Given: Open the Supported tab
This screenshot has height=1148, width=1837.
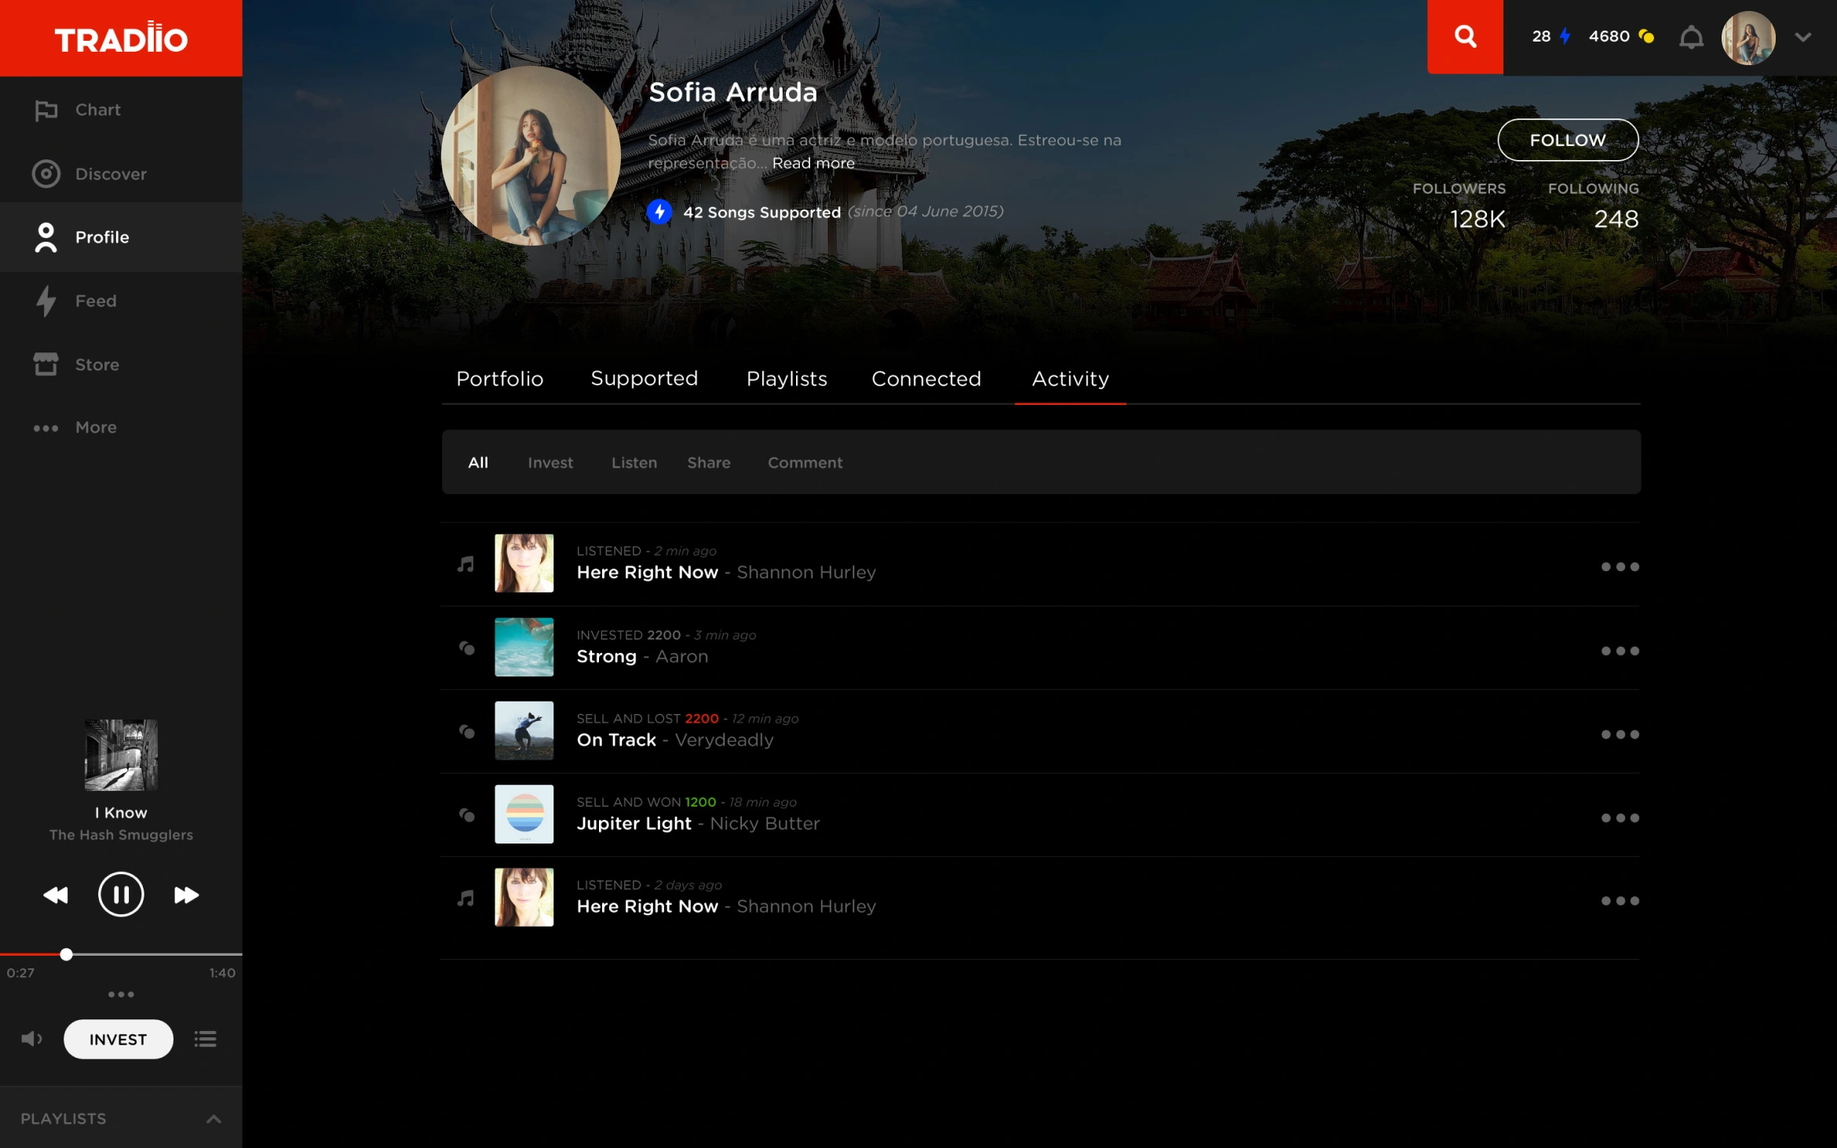Looking at the screenshot, I should coord(644,379).
